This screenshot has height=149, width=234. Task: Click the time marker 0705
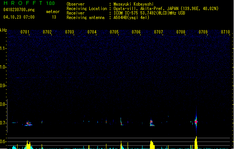tap(114, 32)
